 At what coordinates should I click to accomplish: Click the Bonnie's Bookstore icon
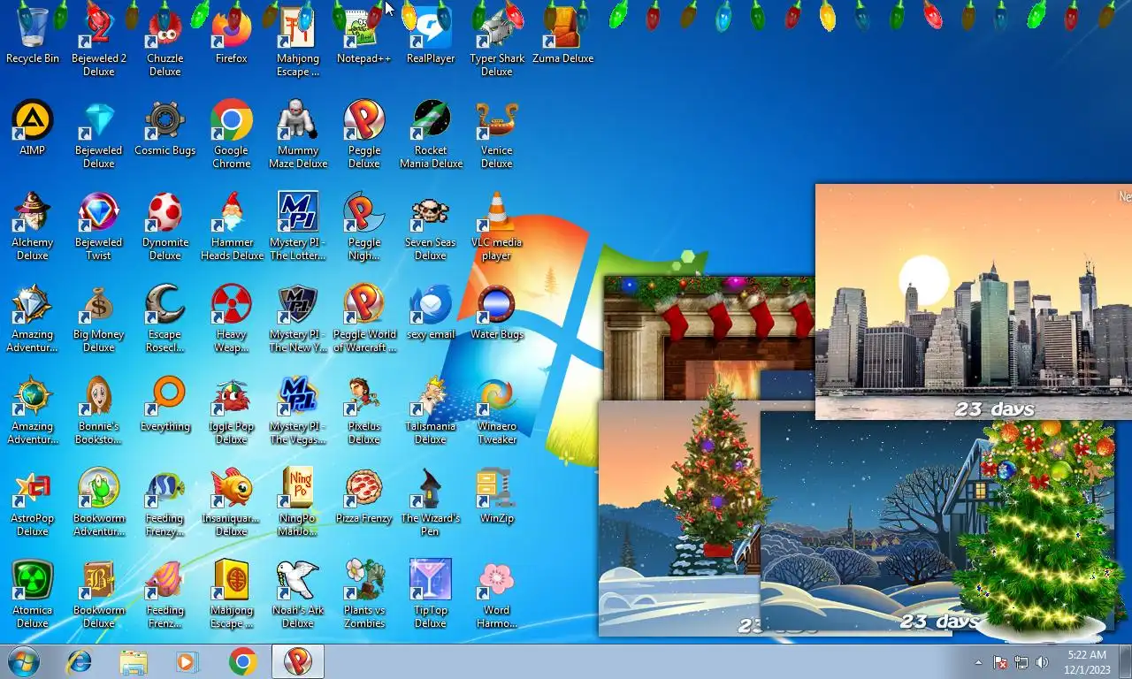(99, 409)
